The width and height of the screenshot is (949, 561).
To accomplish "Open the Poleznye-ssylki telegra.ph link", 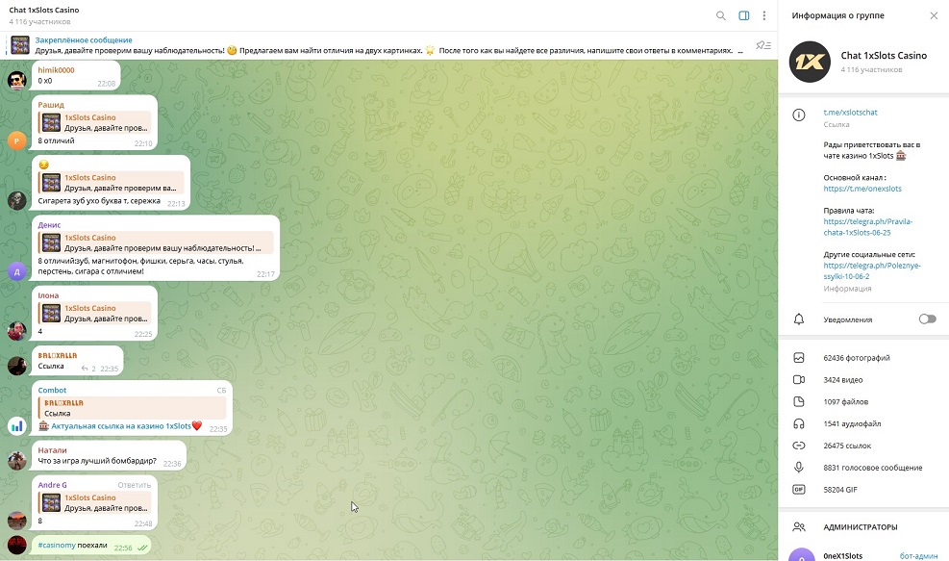I will pyautogui.click(x=872, y=270).
